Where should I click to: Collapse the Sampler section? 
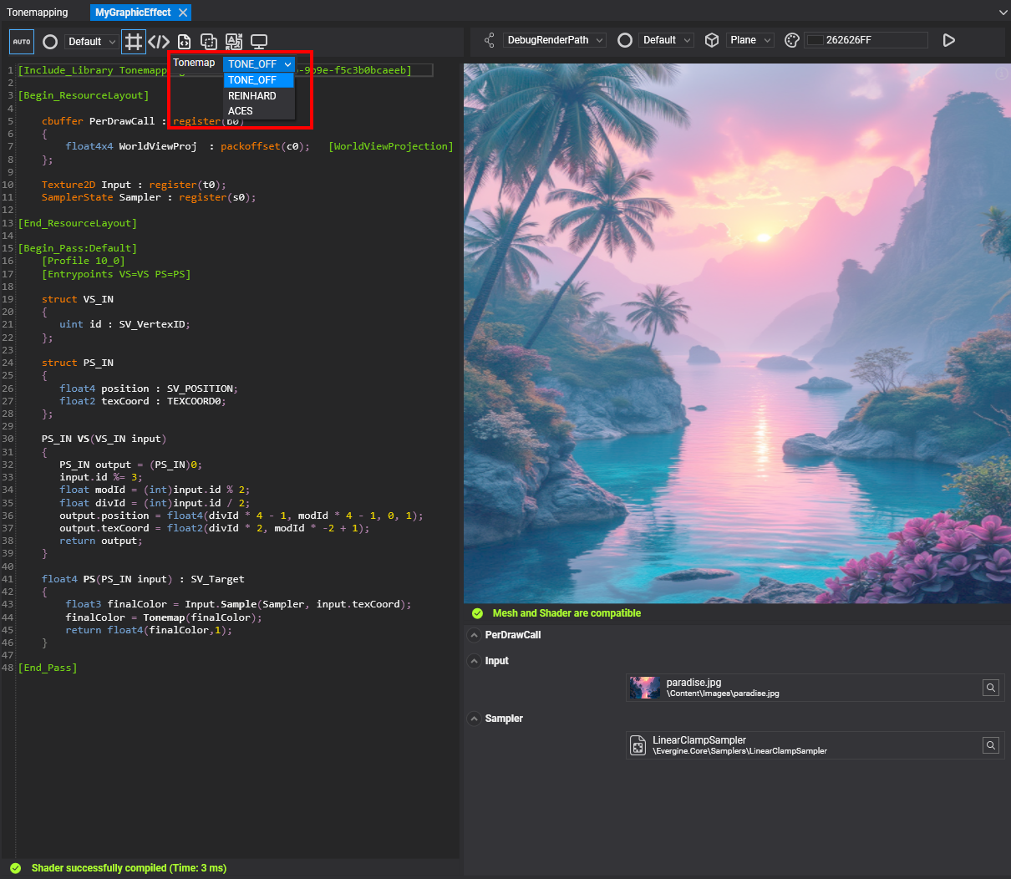(475, 719)
